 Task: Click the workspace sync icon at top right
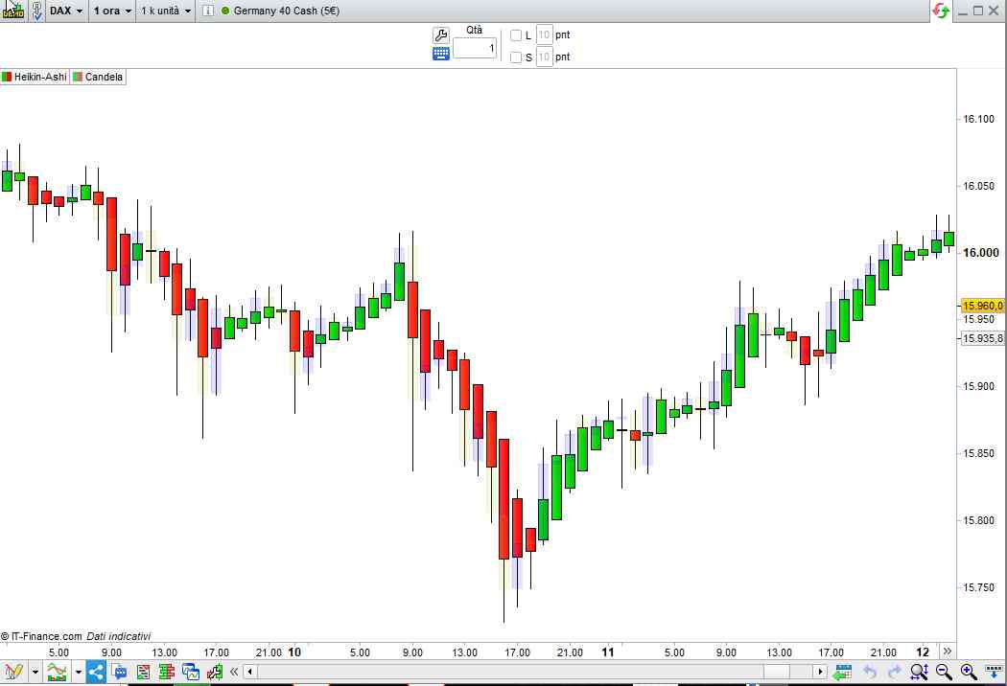941,11
